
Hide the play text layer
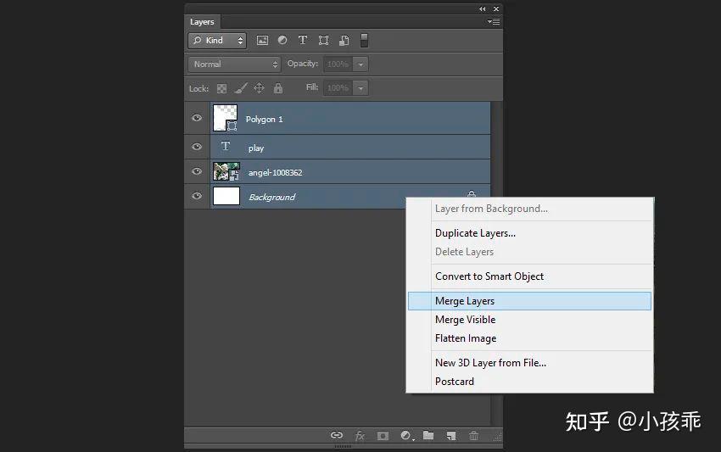click(197, 147)
